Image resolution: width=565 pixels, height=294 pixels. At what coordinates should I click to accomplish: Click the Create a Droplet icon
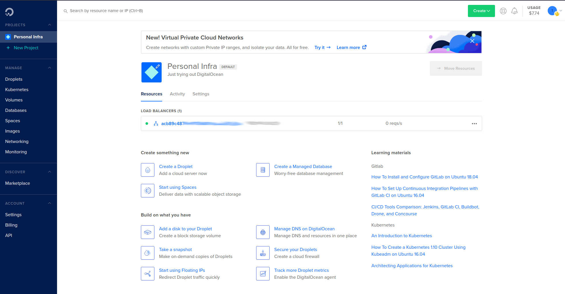tap(148, 170)
